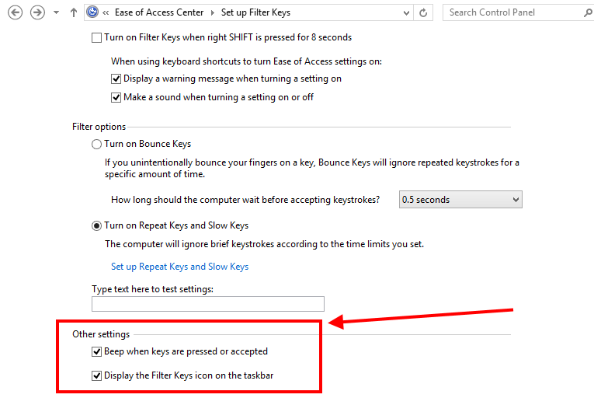Enable Filter Keys right SHIFT shortcut checkbox
594x398 pixels.
96,37
